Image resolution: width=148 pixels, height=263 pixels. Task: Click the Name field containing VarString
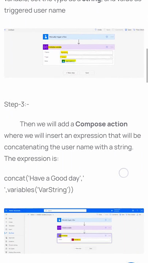86,53
